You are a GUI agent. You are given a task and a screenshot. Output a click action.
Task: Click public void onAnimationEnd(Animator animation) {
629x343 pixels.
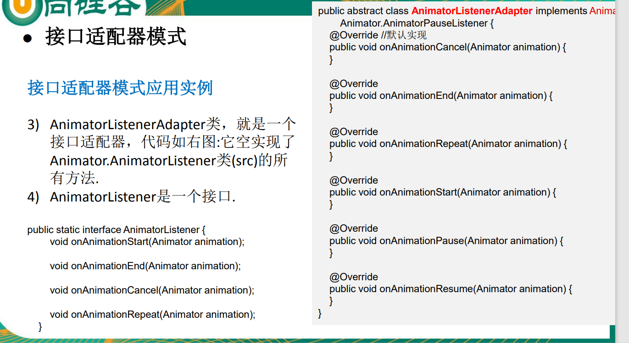441,96
